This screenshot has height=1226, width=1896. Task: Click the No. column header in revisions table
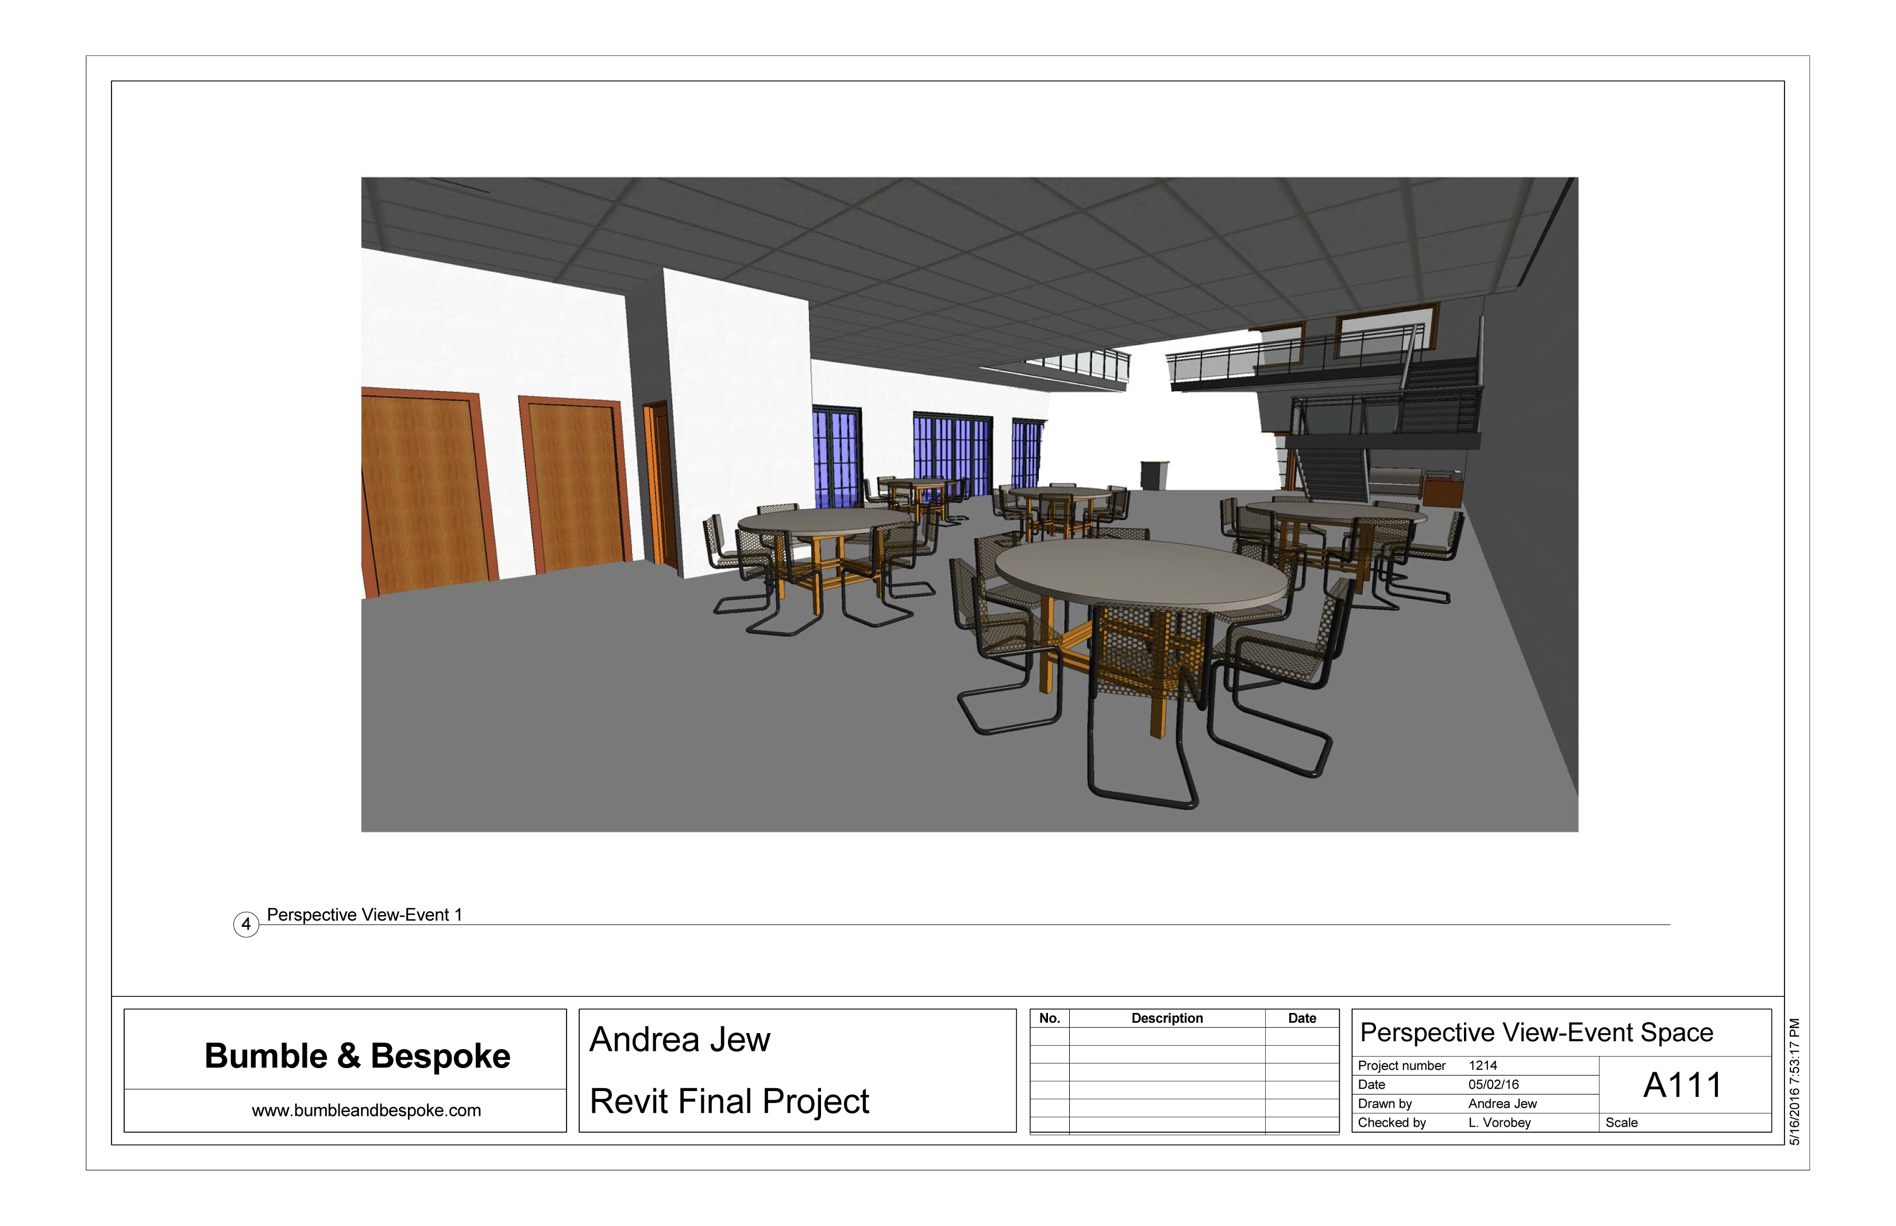tap(1049, 1018)
